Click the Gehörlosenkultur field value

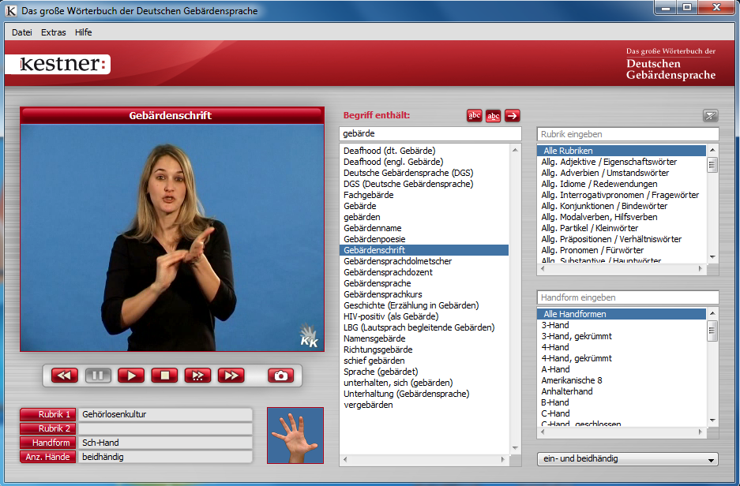165,414
